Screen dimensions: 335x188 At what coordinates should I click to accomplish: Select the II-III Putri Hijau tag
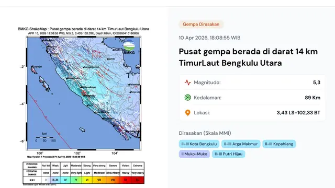pos(228,154)
